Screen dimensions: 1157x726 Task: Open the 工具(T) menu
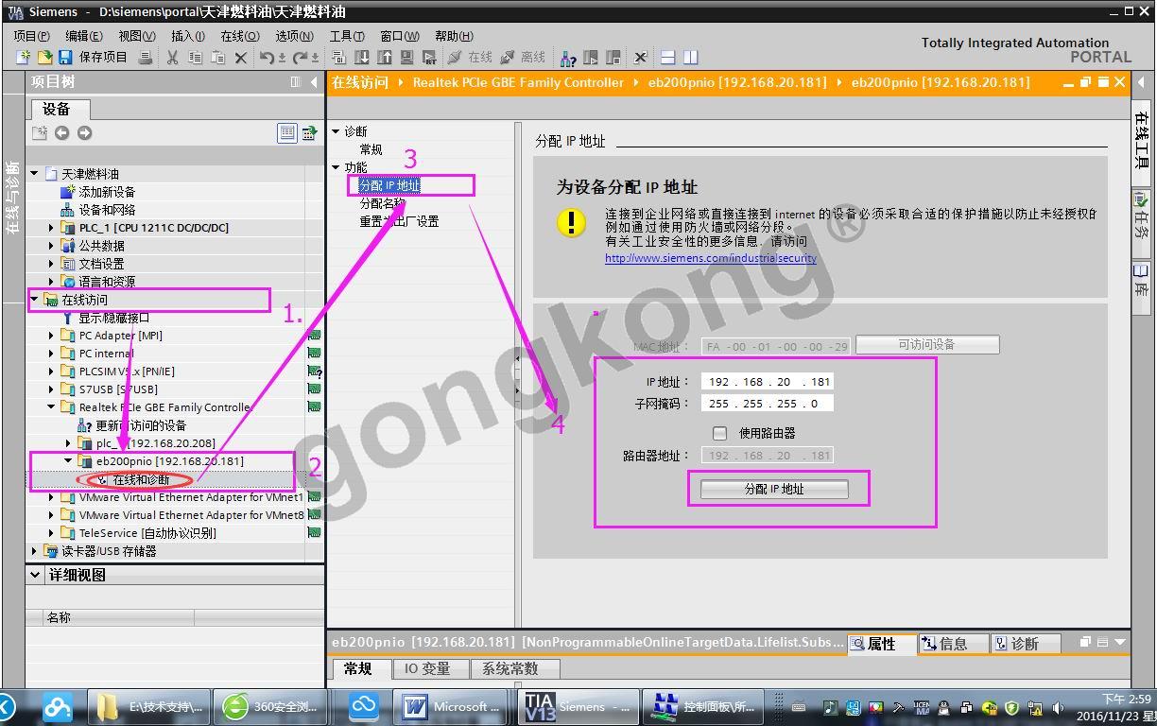(x=347, y=36)
